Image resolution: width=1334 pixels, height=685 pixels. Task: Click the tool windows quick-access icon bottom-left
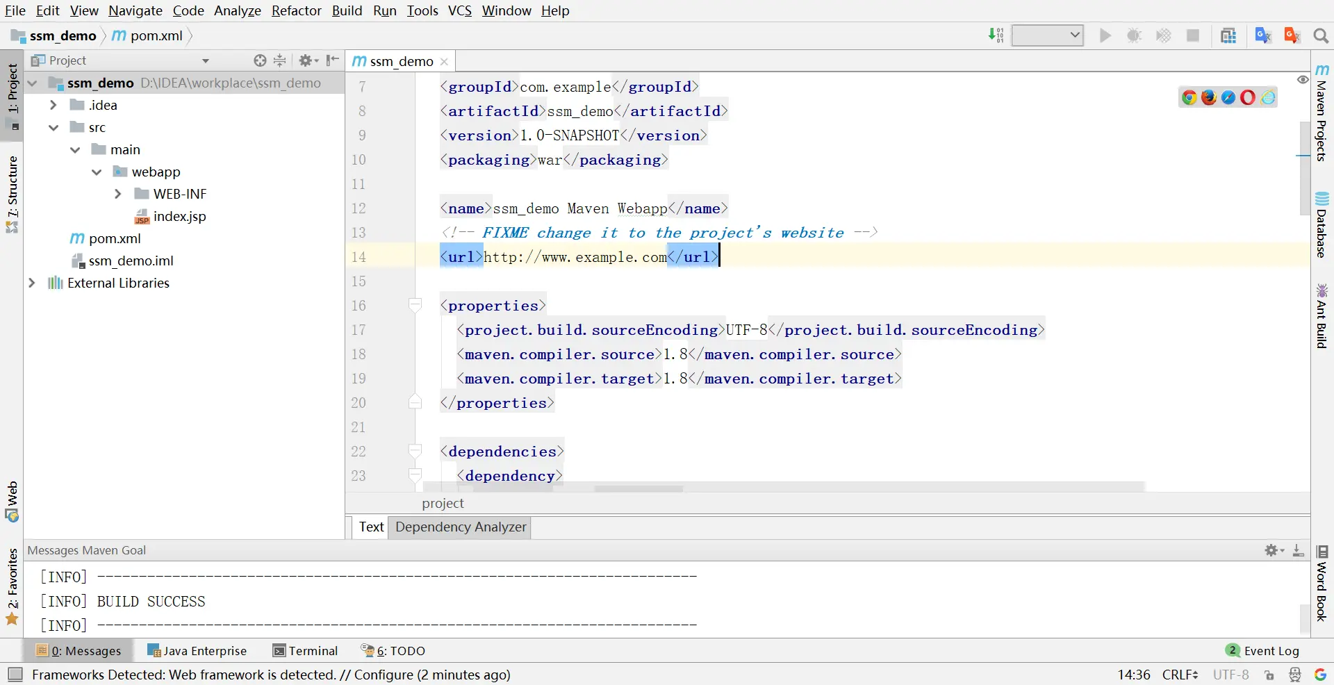15,675
